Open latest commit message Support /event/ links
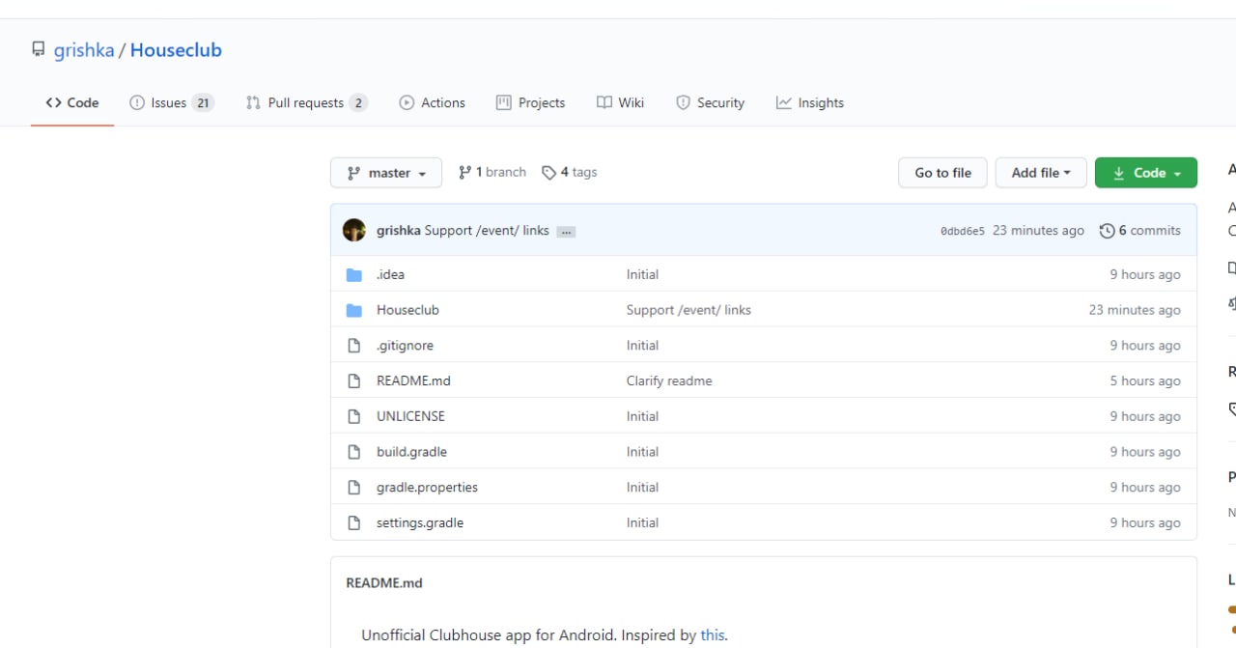 click(487, 230)
